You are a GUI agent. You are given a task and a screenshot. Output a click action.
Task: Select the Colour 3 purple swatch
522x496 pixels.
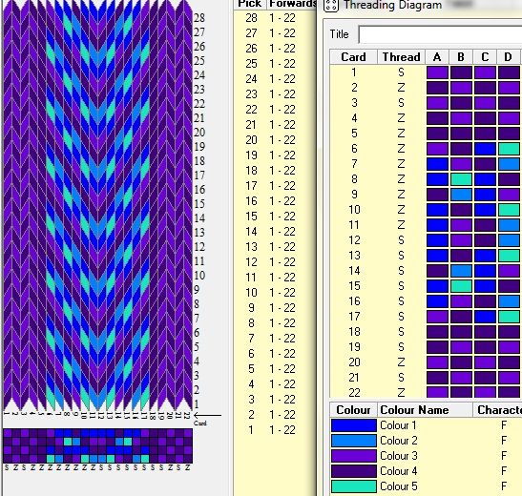point(354,456)
